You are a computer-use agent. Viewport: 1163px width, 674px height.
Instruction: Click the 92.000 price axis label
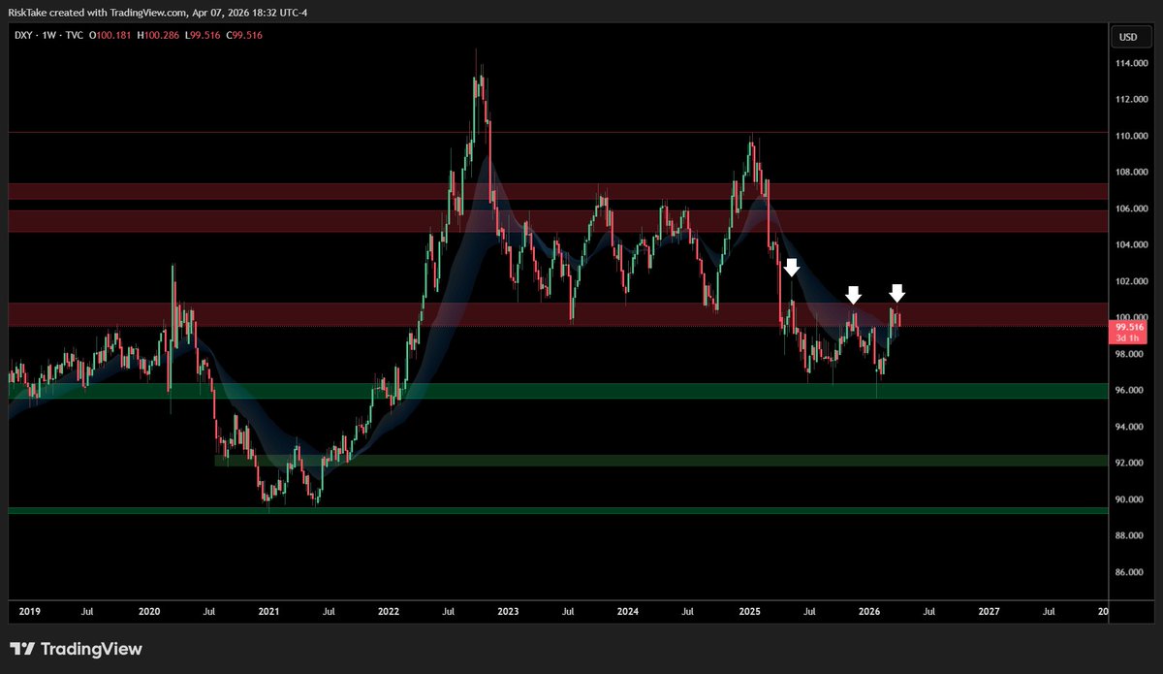coord(1131,463)
